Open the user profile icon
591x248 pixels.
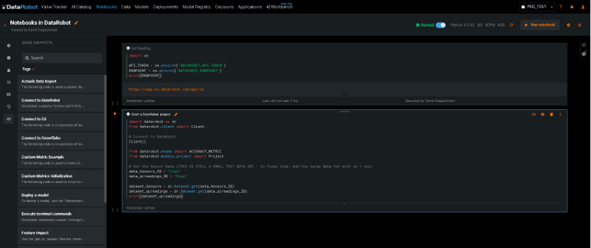(583, 6)
